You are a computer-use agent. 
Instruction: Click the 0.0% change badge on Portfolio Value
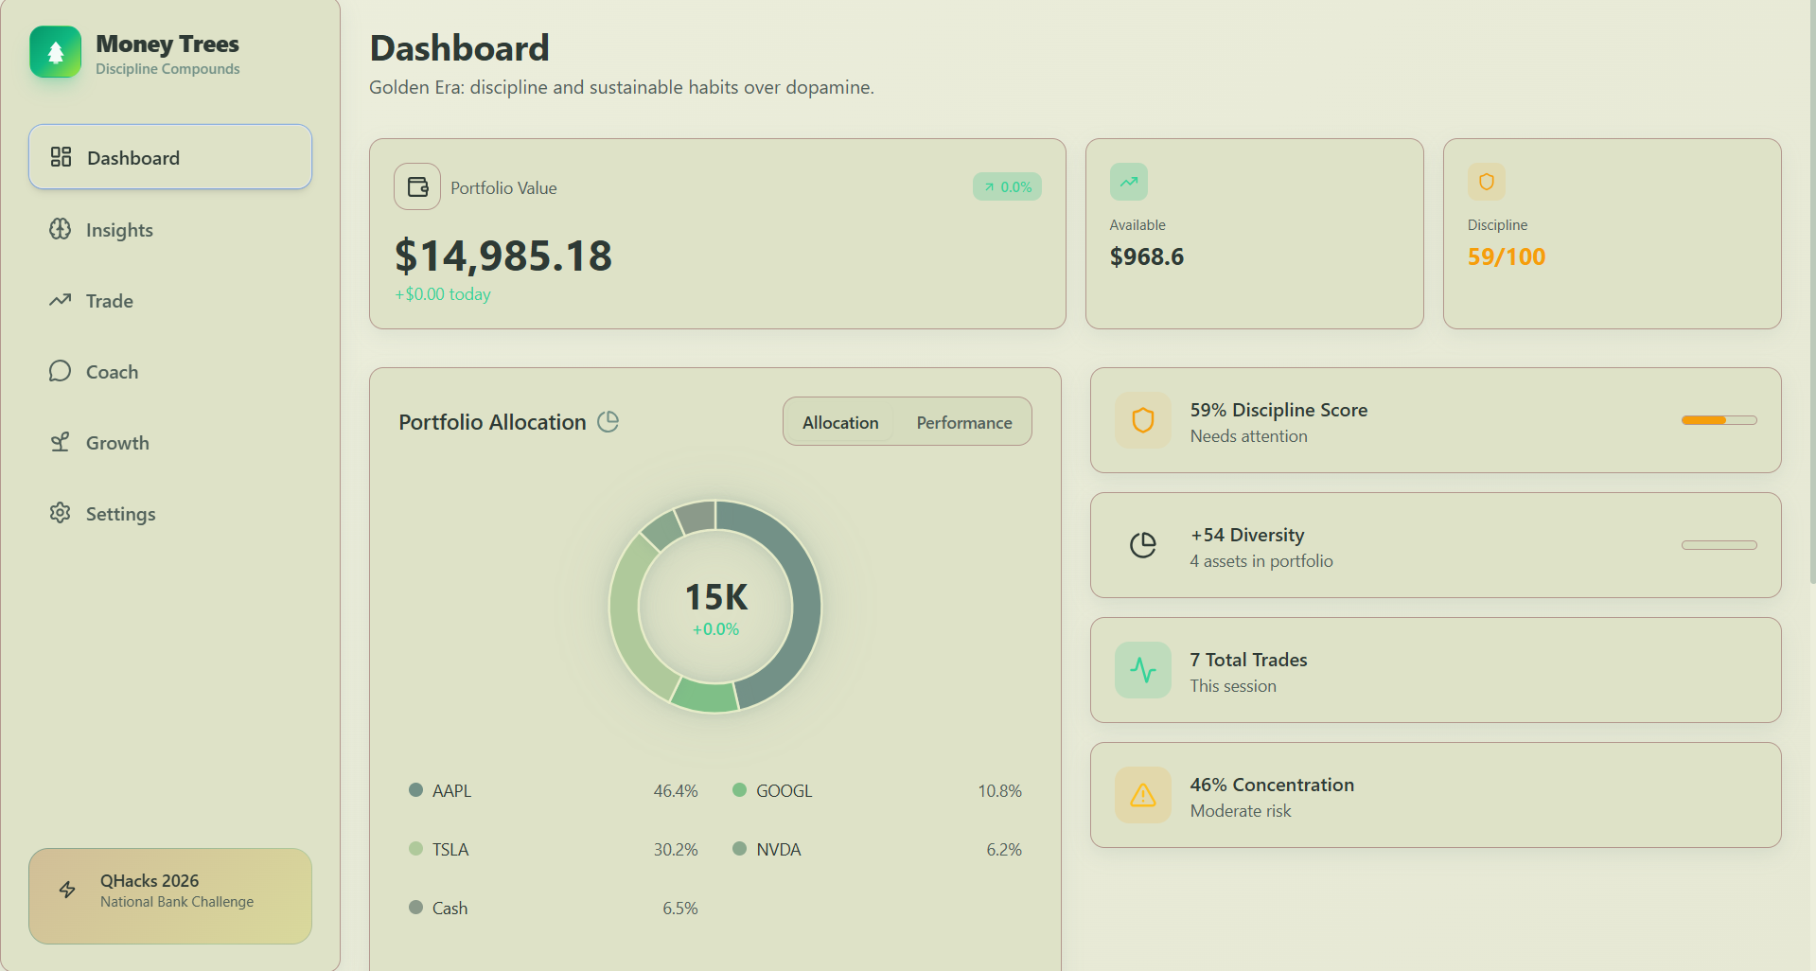tap(1007, 187)
